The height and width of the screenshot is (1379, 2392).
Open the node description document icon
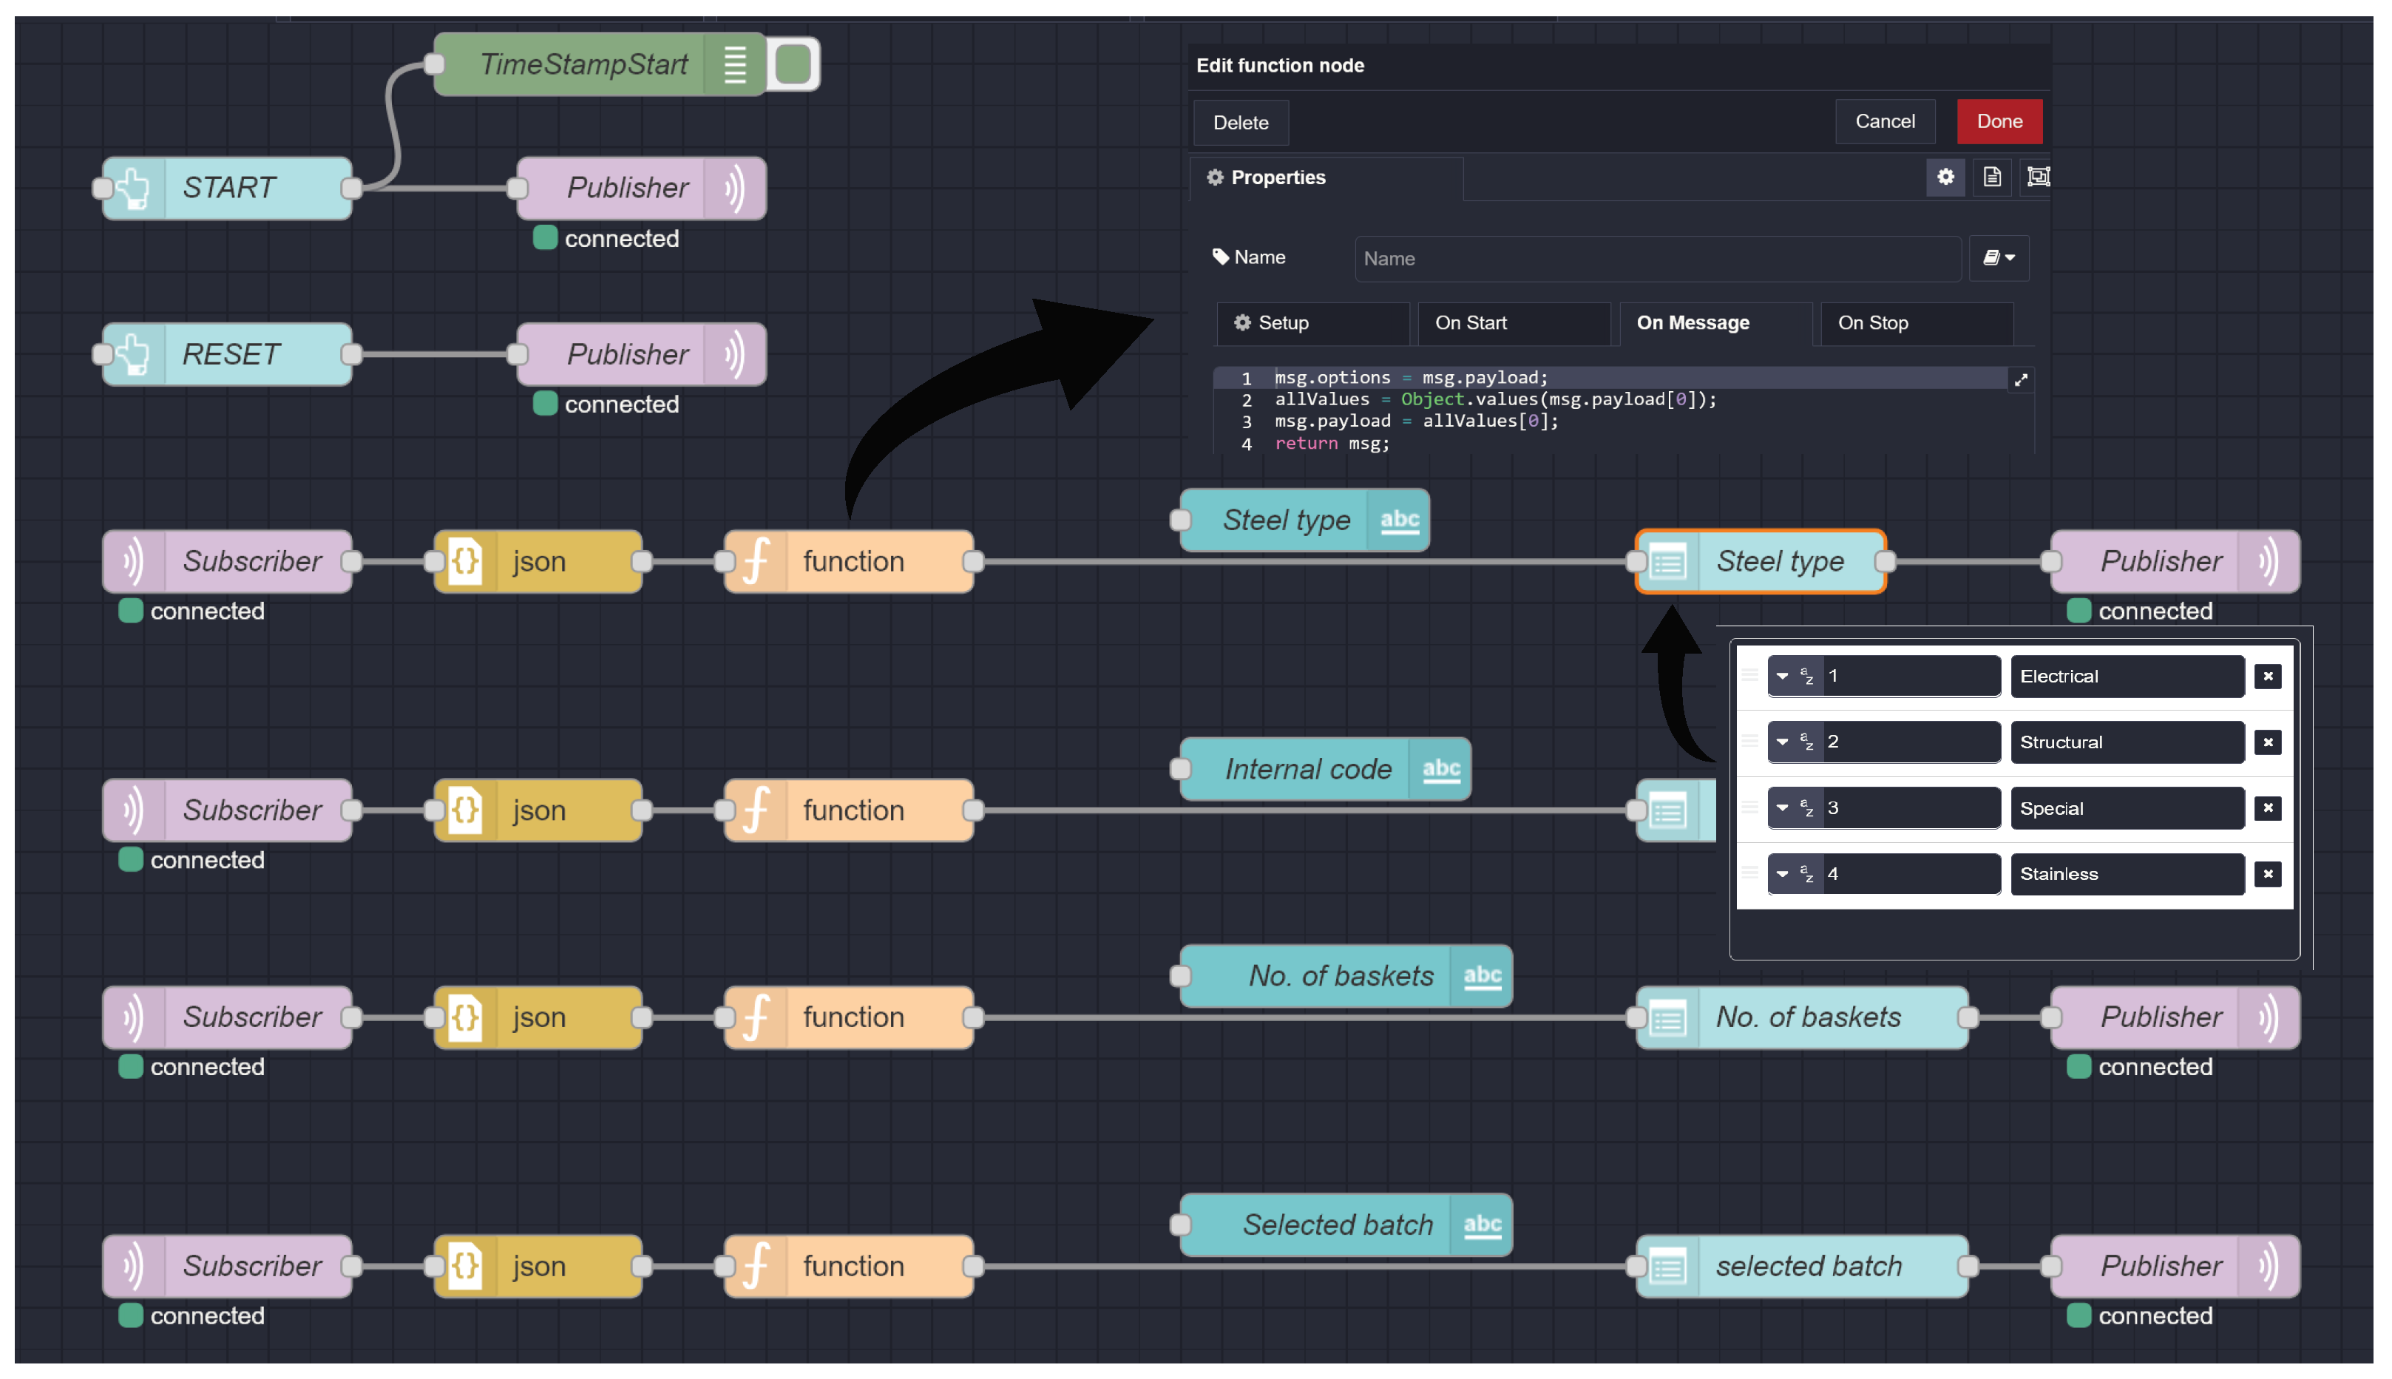tap(1991, 177)
